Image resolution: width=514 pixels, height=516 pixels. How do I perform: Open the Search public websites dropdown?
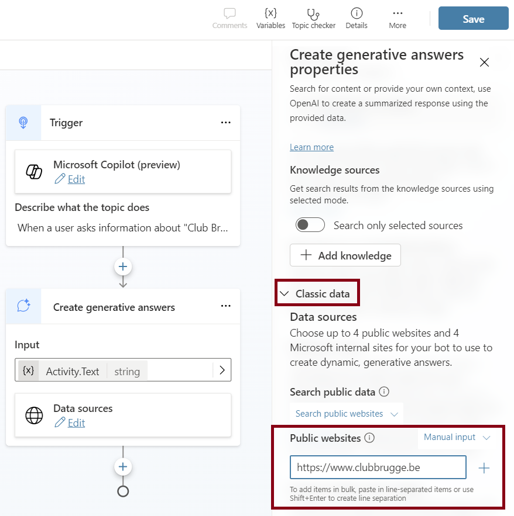pos(346,414)
